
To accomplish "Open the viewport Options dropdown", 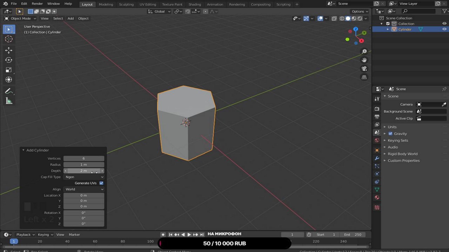I will point(360,12).
